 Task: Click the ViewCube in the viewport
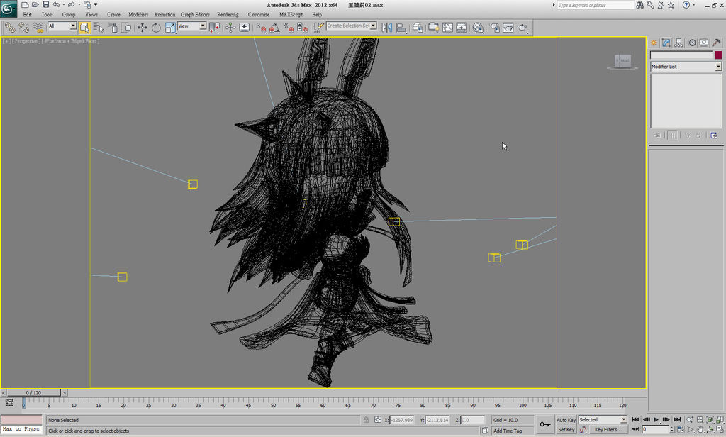(x=622, y=62)
